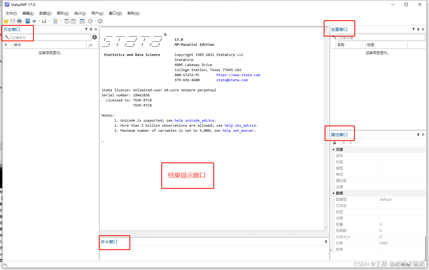Click the Results scrollbar down arrow

[325, 227]
